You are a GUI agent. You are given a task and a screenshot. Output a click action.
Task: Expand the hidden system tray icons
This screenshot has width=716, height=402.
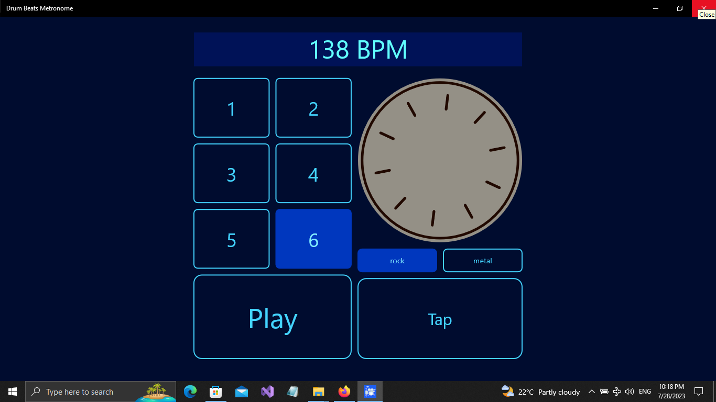(591, 392)
